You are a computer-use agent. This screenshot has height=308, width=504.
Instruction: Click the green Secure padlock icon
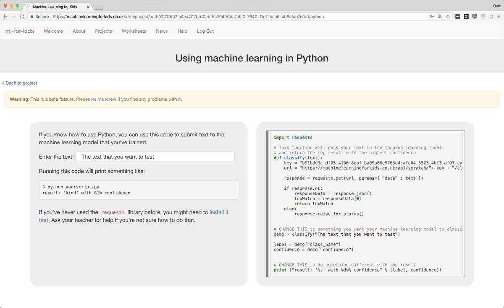pyautogui.click(x=31, y=17)
